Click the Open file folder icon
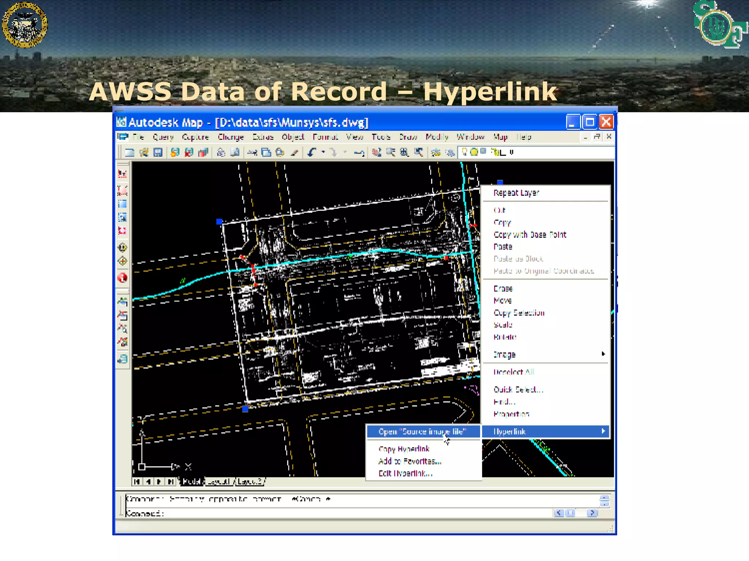Screen dimensions: 749x561 144,152
